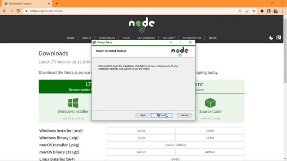Reload the nodejs.org page
This screenshot has width=287, height=161.
(18, 11)
